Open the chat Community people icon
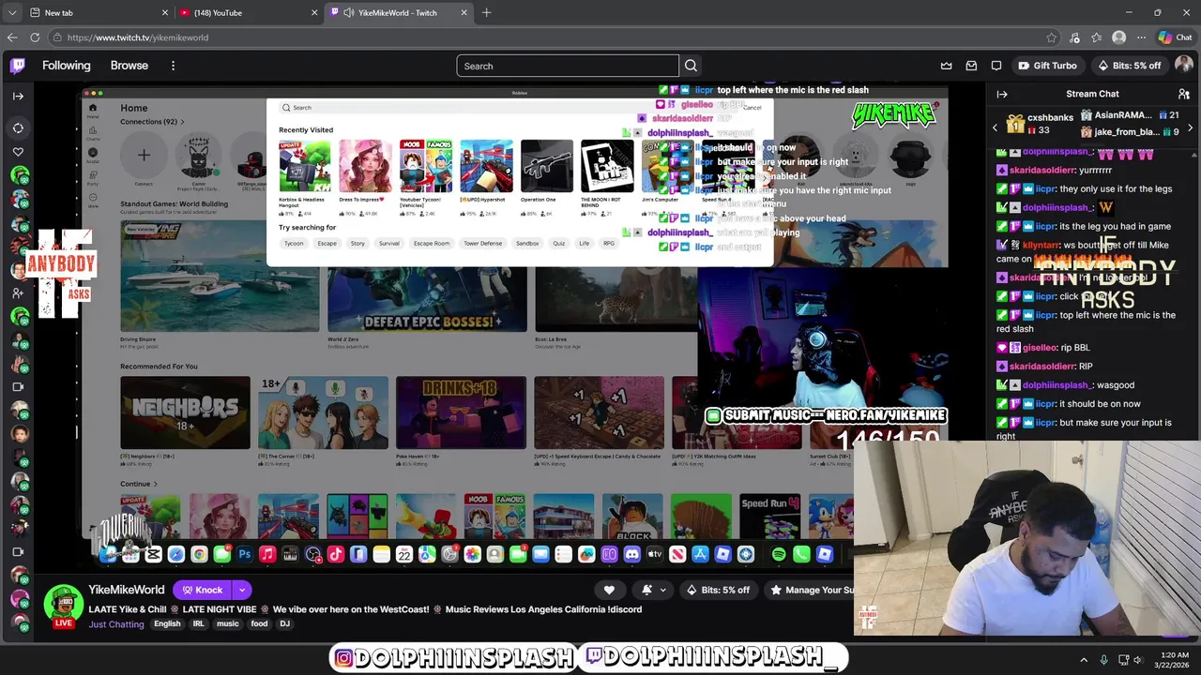The height and width of the screenshot is (675, 1201). coord(1184,94)
